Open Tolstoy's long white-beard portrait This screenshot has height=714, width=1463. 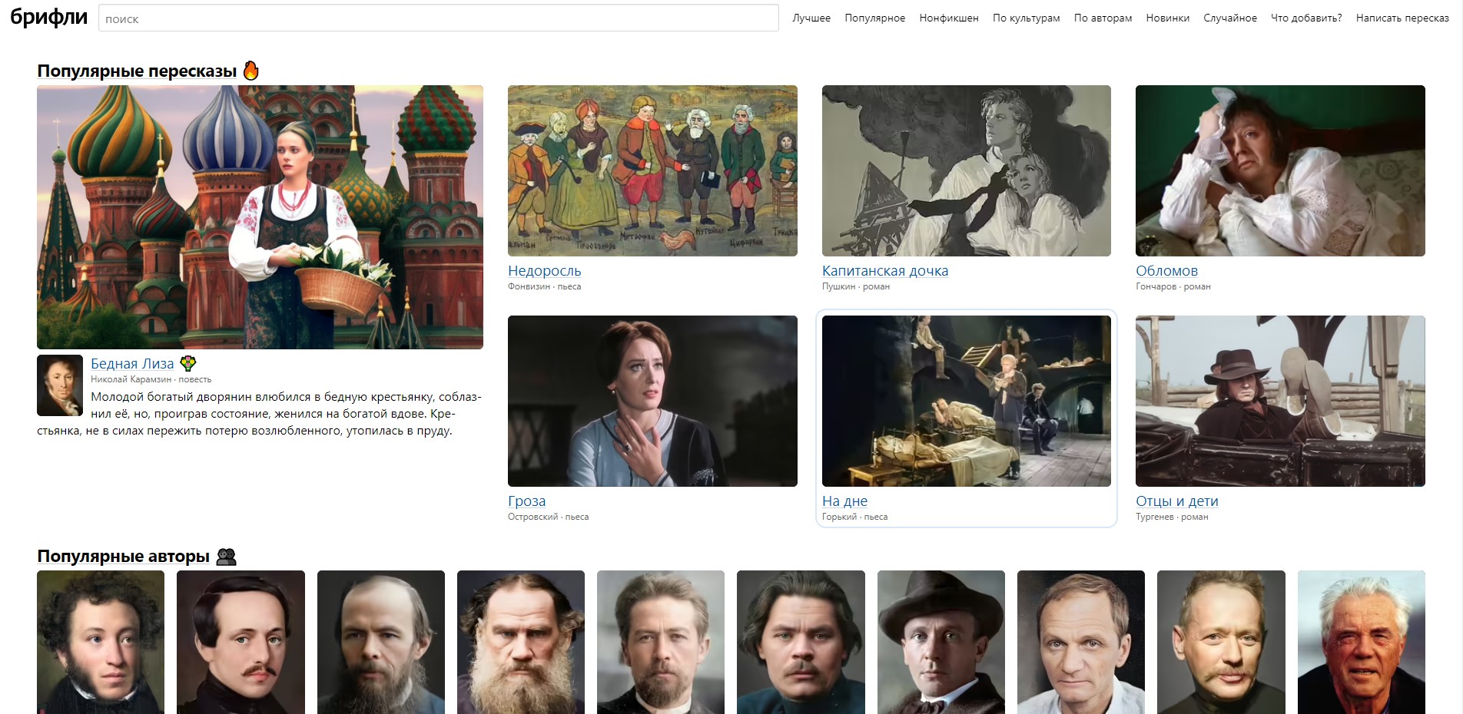click(521, 642)
